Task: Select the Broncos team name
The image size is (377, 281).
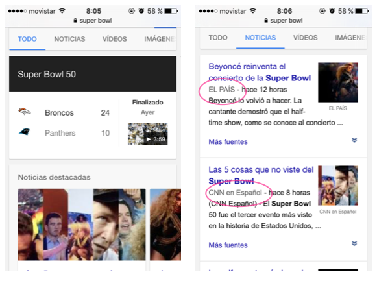Action: [x=59, y=112]
